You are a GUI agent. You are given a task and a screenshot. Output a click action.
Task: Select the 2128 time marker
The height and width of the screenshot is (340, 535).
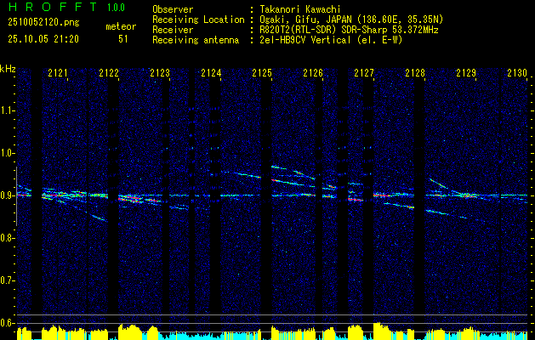coord(415,72)
